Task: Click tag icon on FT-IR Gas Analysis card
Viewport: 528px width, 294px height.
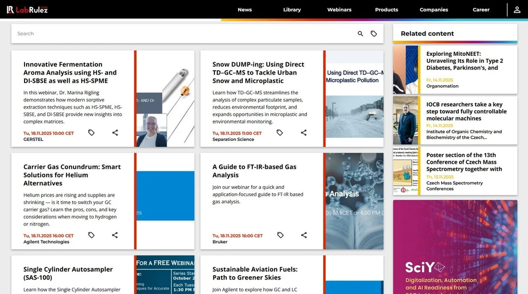Action: [x=280, y=235]
